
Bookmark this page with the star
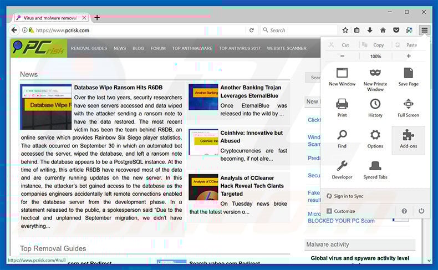tap(345, 30)
